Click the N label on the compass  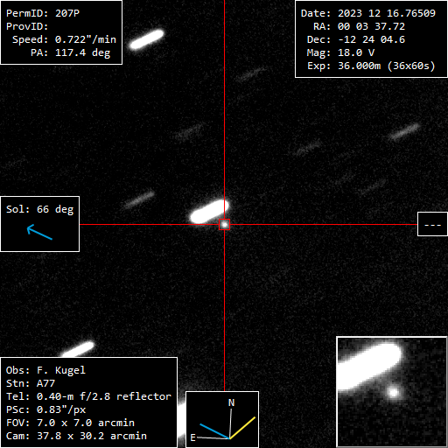tap(231, 402)
